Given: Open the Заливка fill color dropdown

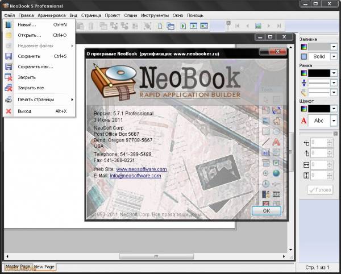Looking at the screenshot, I should [334, 47].
